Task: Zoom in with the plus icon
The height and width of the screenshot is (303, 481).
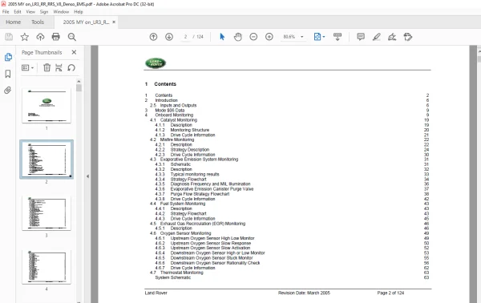Action: [x=269, y=37]
